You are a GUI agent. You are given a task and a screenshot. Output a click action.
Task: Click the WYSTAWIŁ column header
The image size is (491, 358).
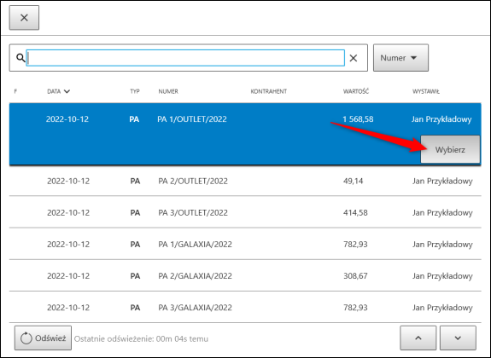(x=426, y=91)
